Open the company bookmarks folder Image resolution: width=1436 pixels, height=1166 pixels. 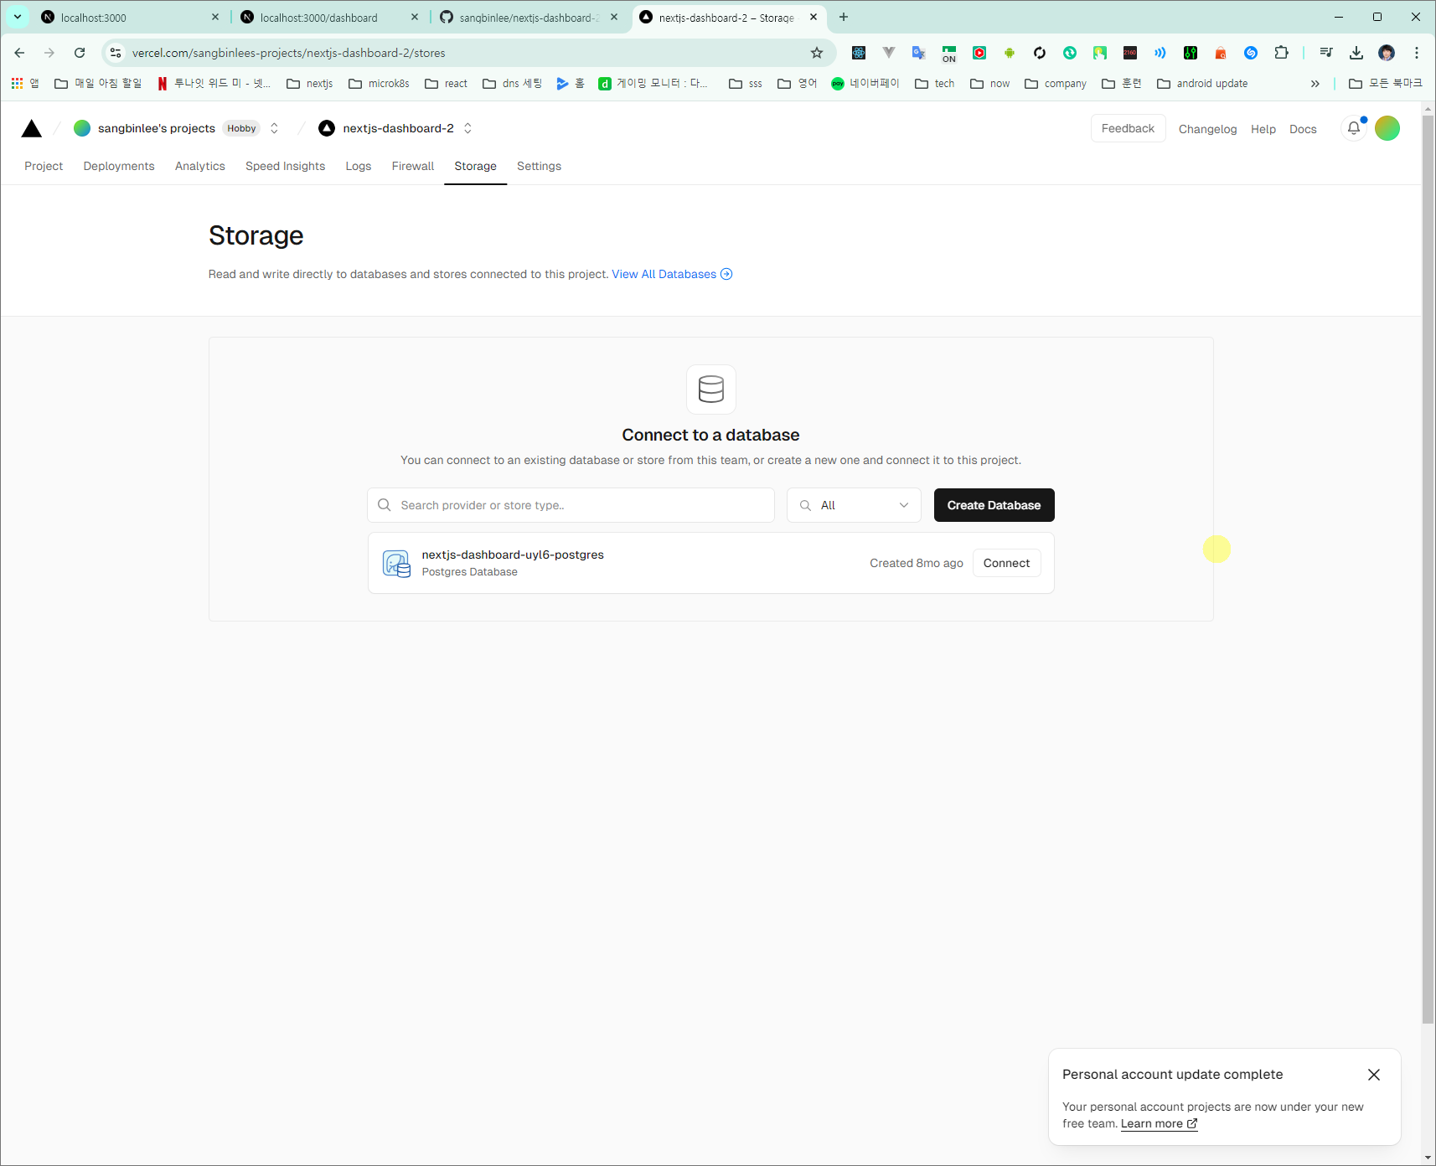(1056, 83)
